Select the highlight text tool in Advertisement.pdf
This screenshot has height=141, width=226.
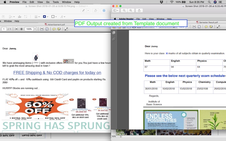pyautogui.click(x=59, y=29)
